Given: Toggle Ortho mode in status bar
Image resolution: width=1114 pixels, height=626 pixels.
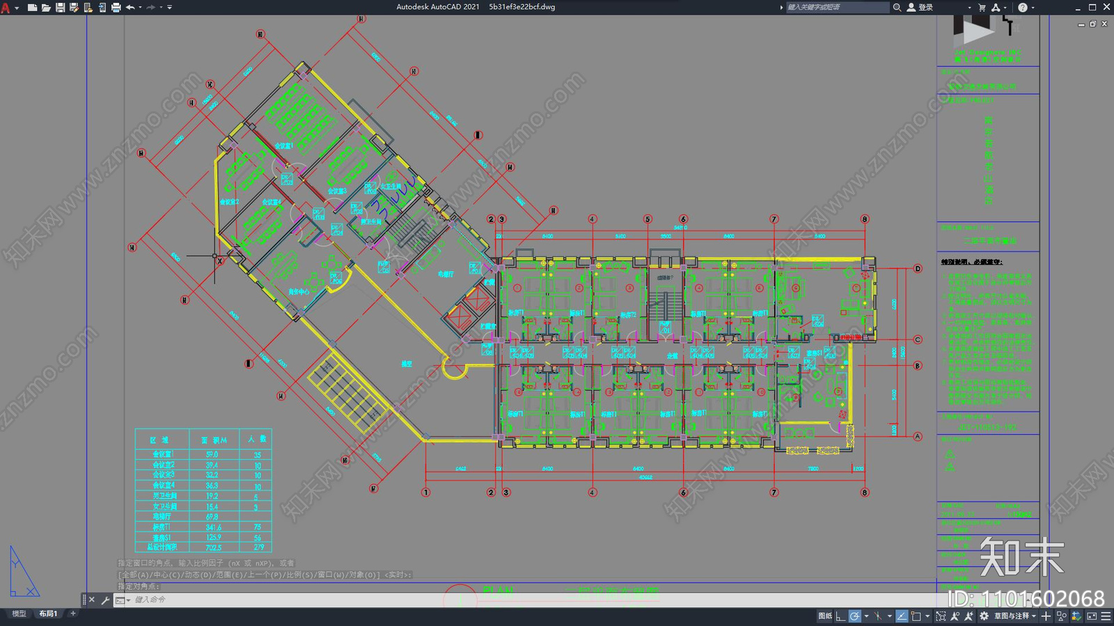Looking at the screenshot, I should point(841,616).
